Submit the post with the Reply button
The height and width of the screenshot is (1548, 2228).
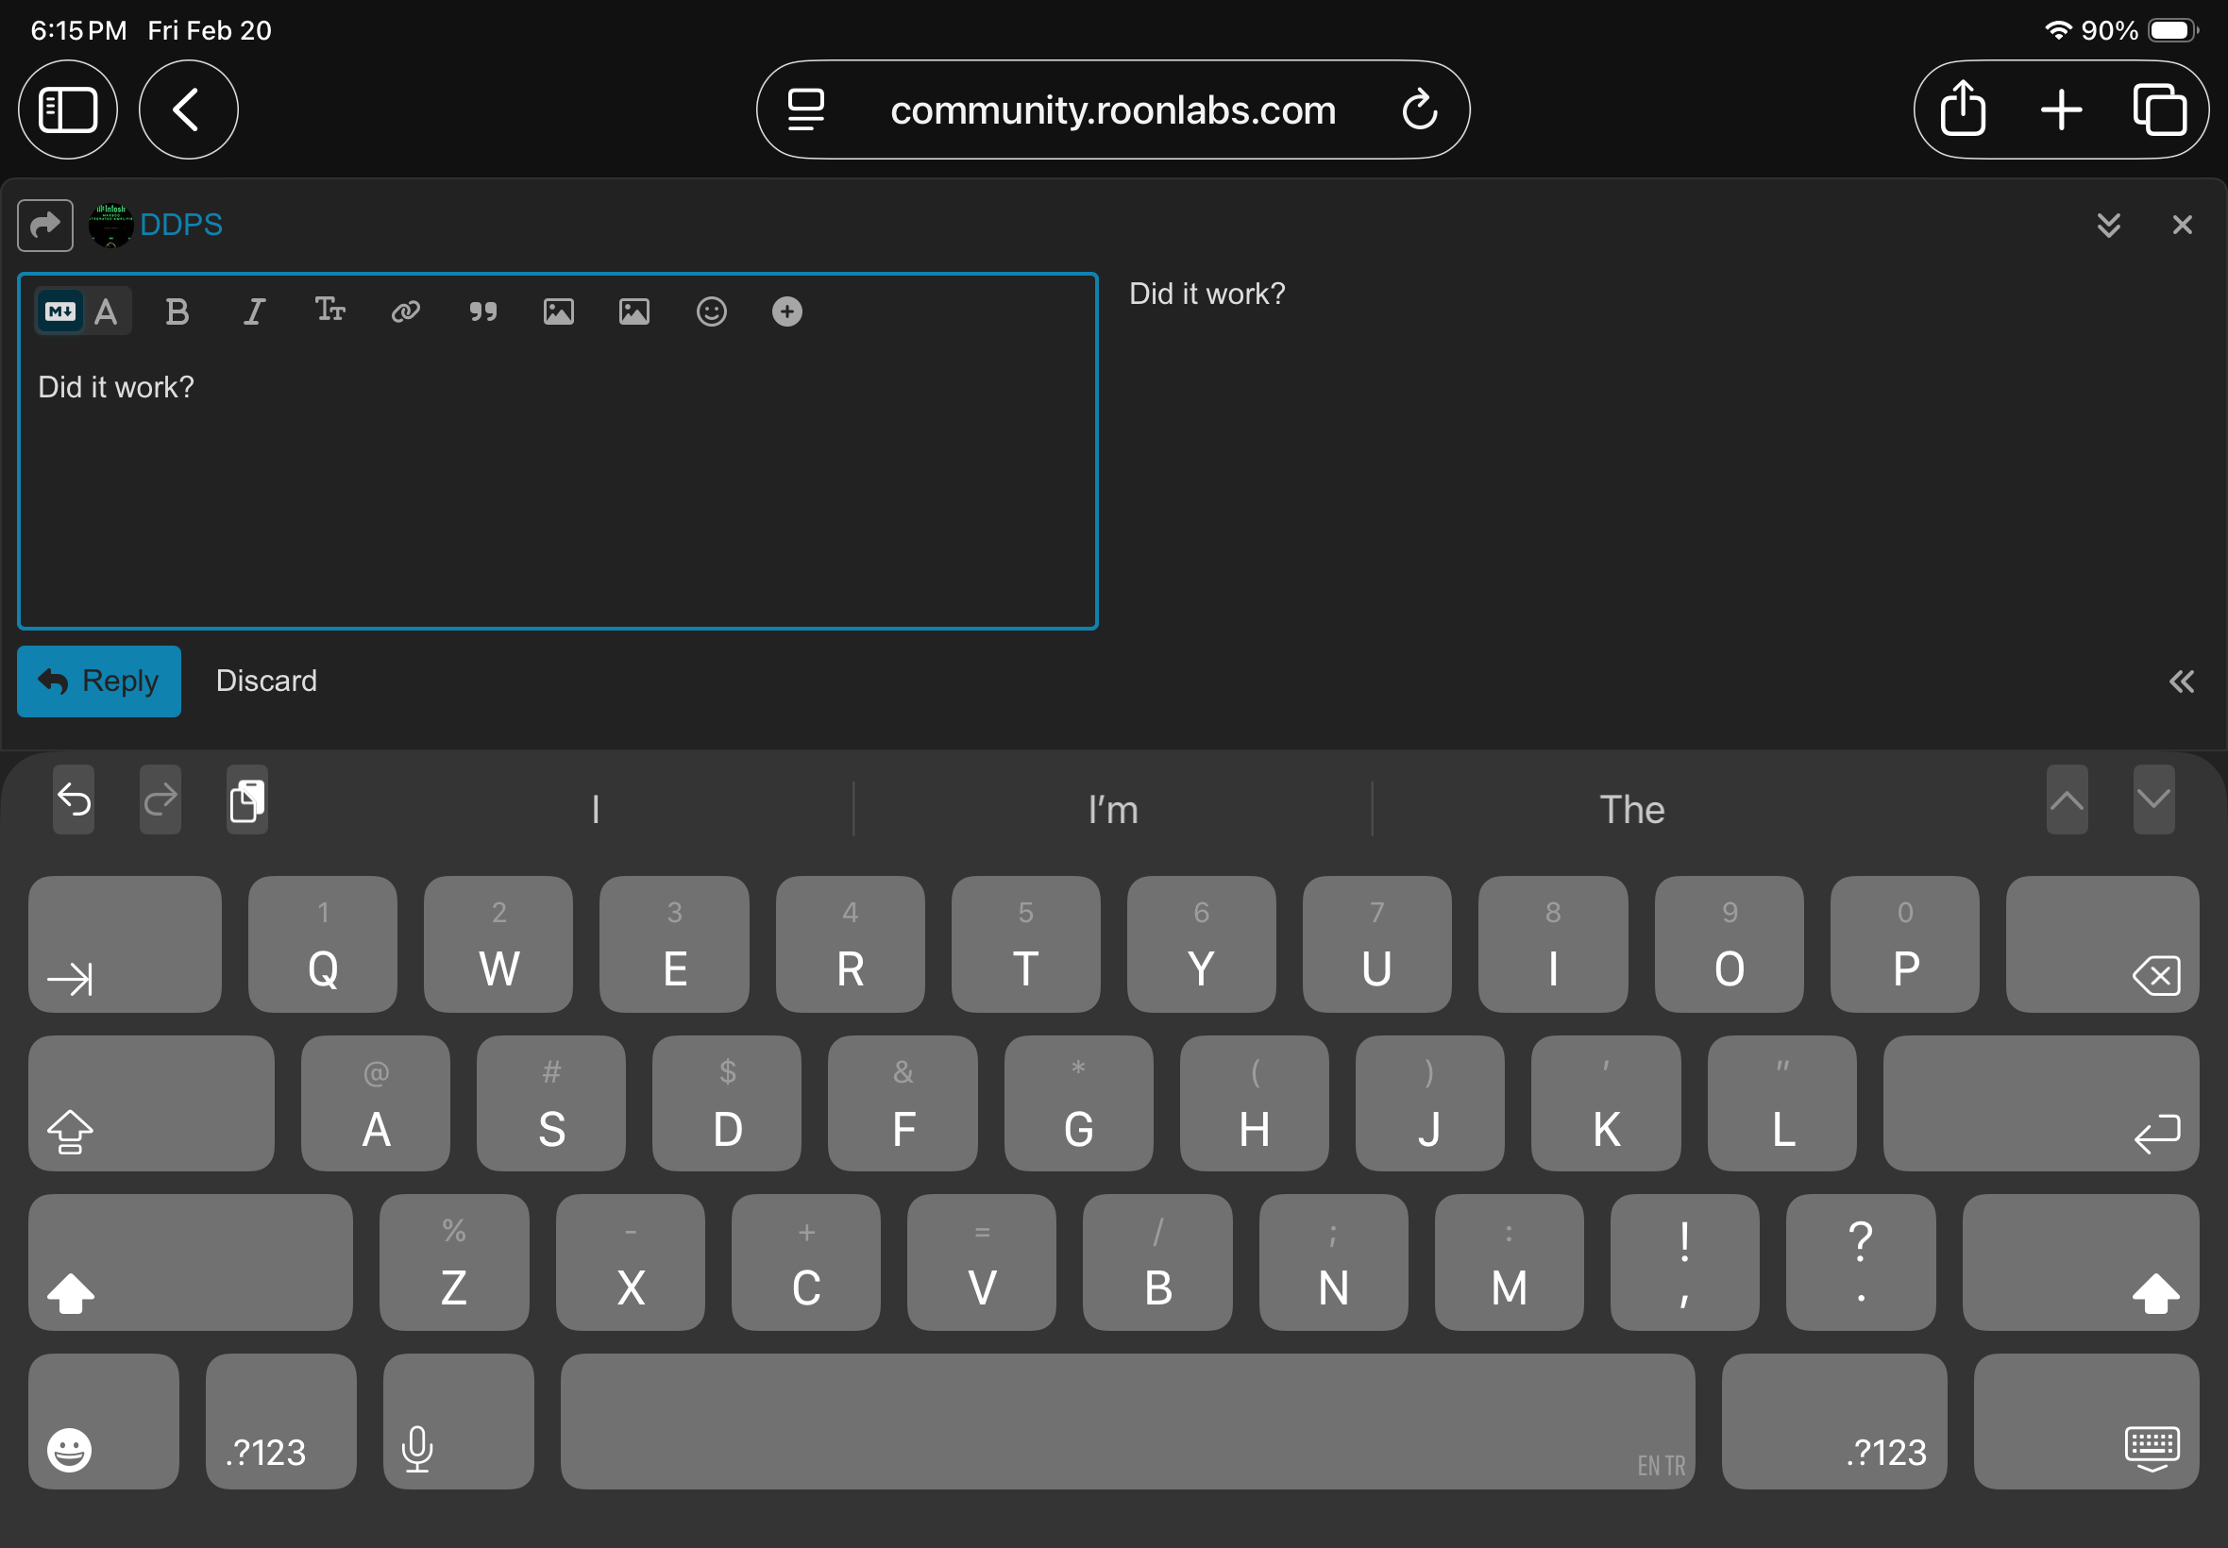[x=99, y=681]
